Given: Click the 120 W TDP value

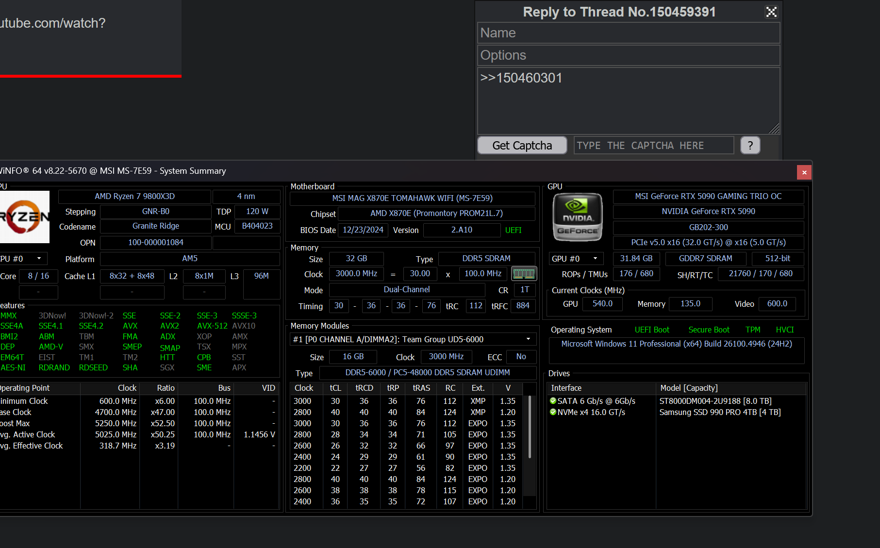Looking at the screenshot, I should tap(257, 212).
